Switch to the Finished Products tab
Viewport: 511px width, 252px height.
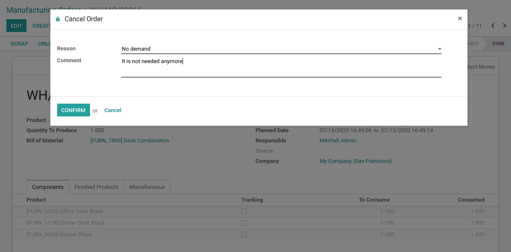(96, 187)
